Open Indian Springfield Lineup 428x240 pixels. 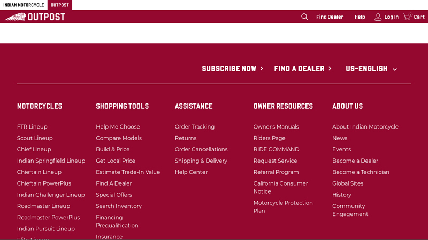click(x=51, y=161)
